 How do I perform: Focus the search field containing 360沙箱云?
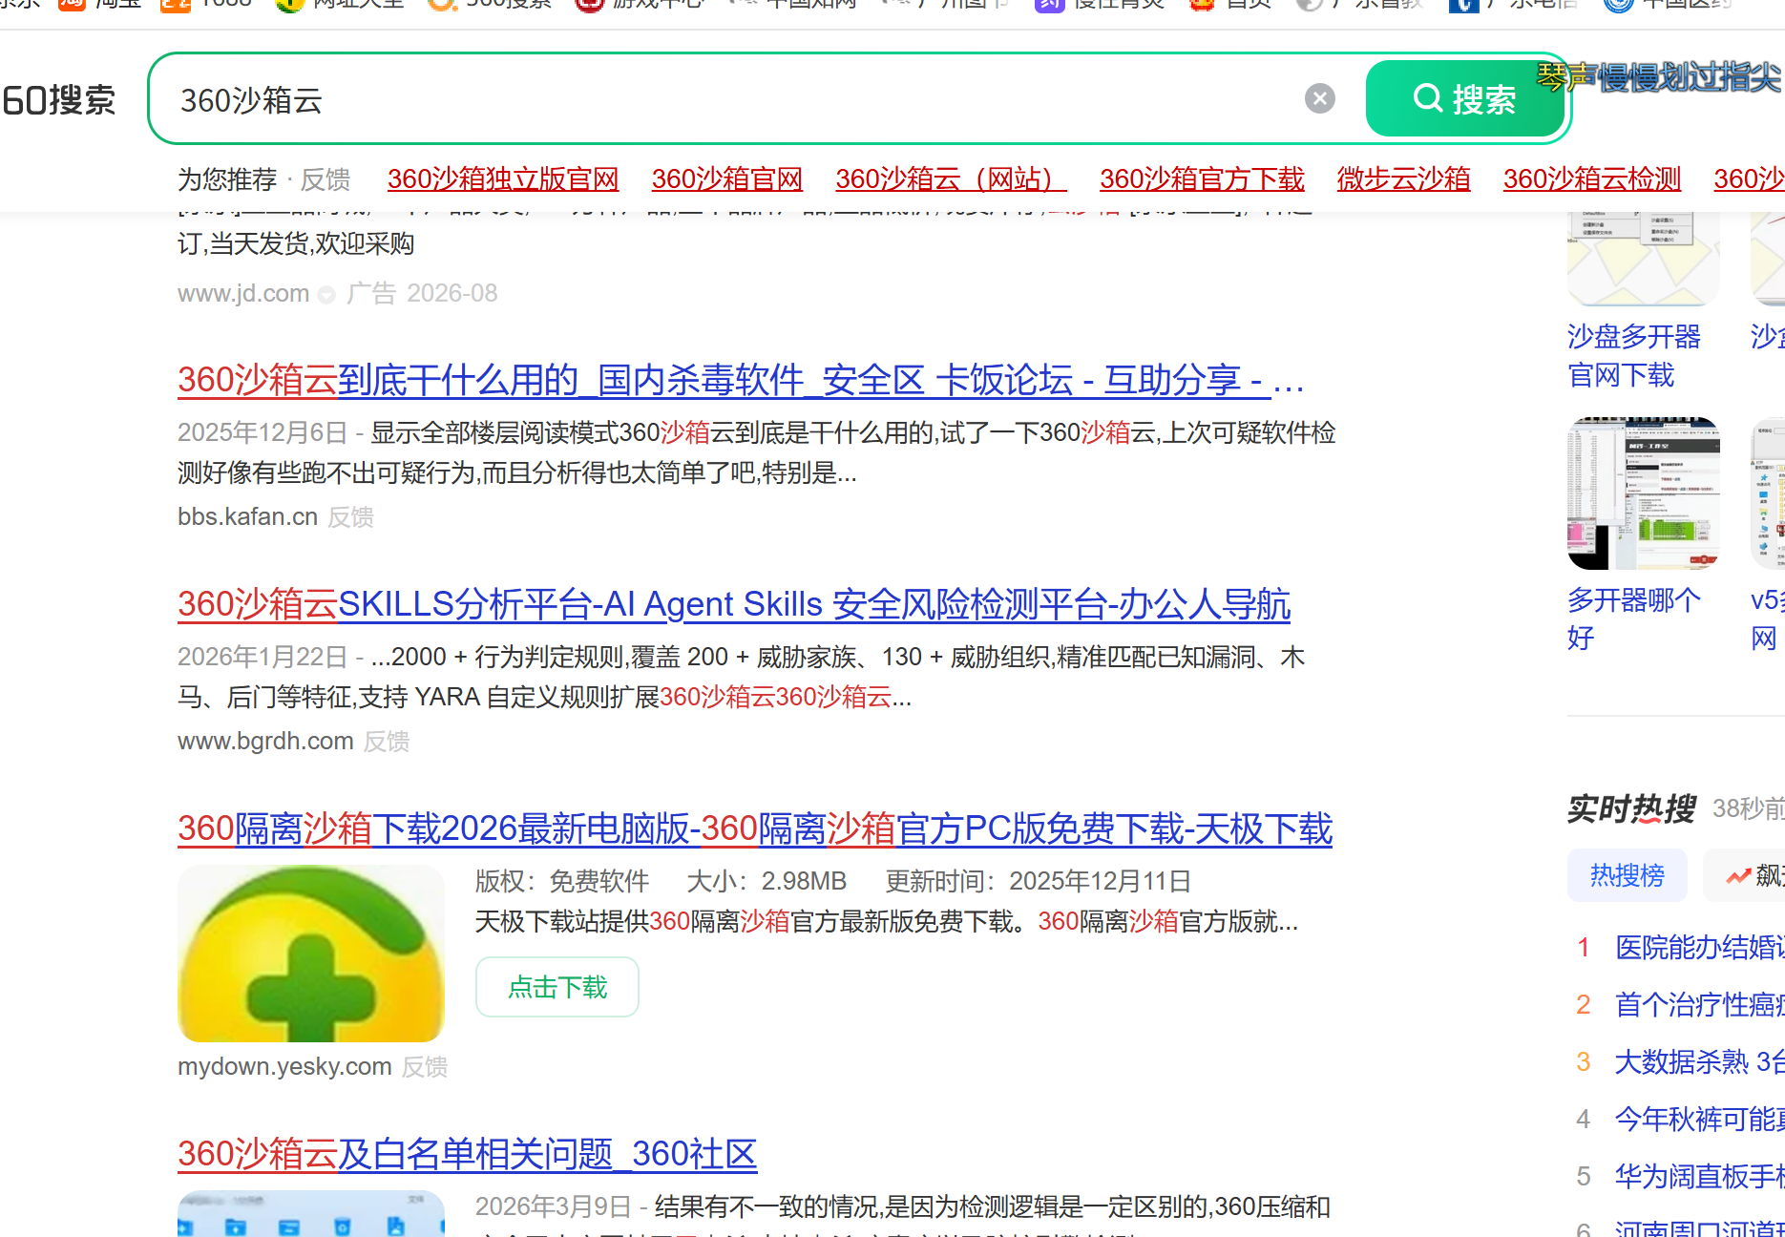point(735,99)
